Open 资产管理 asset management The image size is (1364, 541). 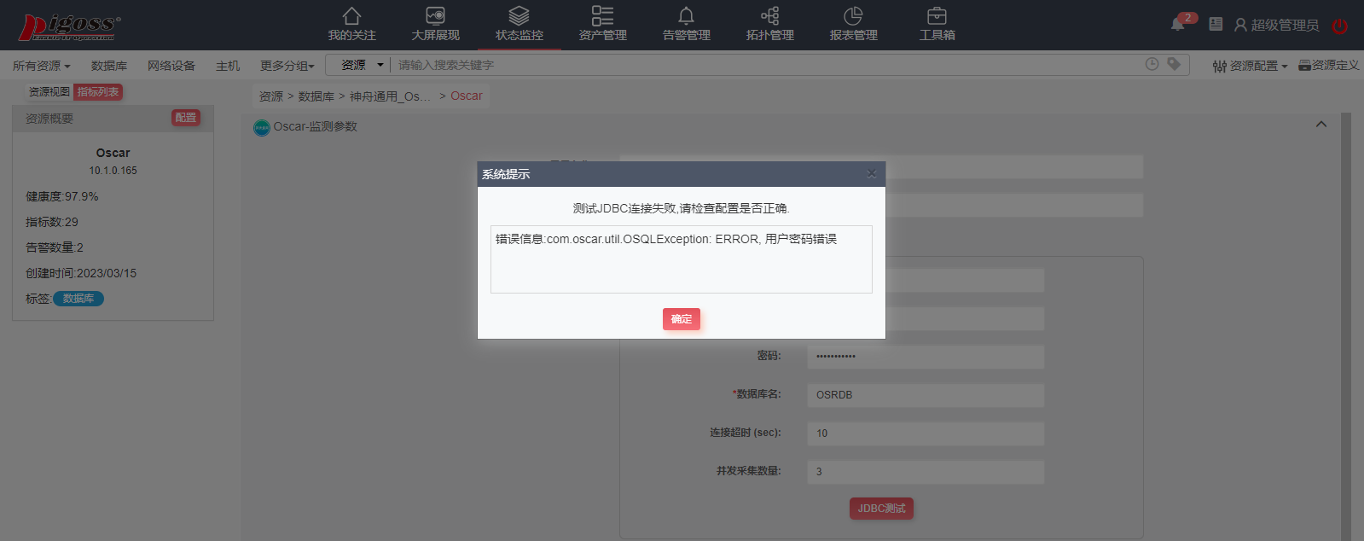click(x=602, y=24)
